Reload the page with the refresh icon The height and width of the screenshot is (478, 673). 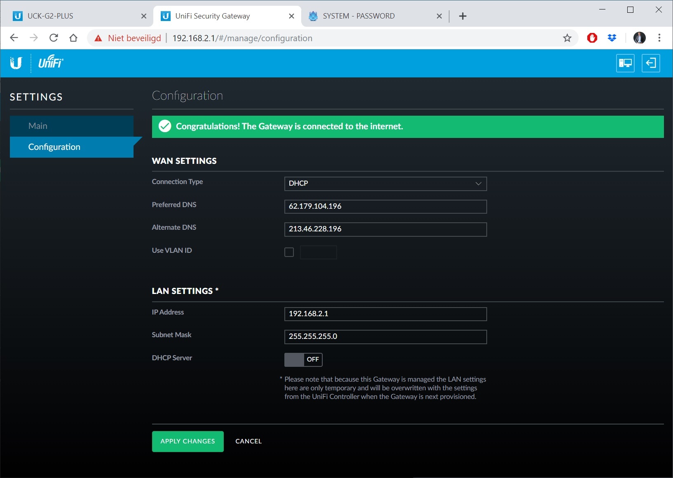[x=54, y=38]
